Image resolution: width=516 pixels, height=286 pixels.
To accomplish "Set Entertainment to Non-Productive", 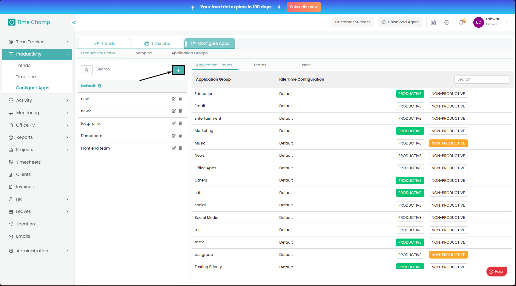I will (x=448, y=119).
